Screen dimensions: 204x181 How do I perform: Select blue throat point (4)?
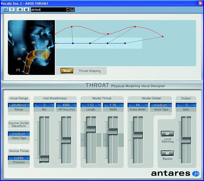107,43
